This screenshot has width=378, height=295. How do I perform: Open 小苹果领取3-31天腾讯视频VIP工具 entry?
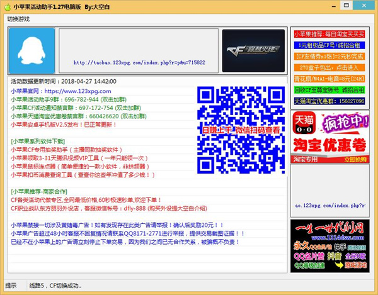pos(79,159)
